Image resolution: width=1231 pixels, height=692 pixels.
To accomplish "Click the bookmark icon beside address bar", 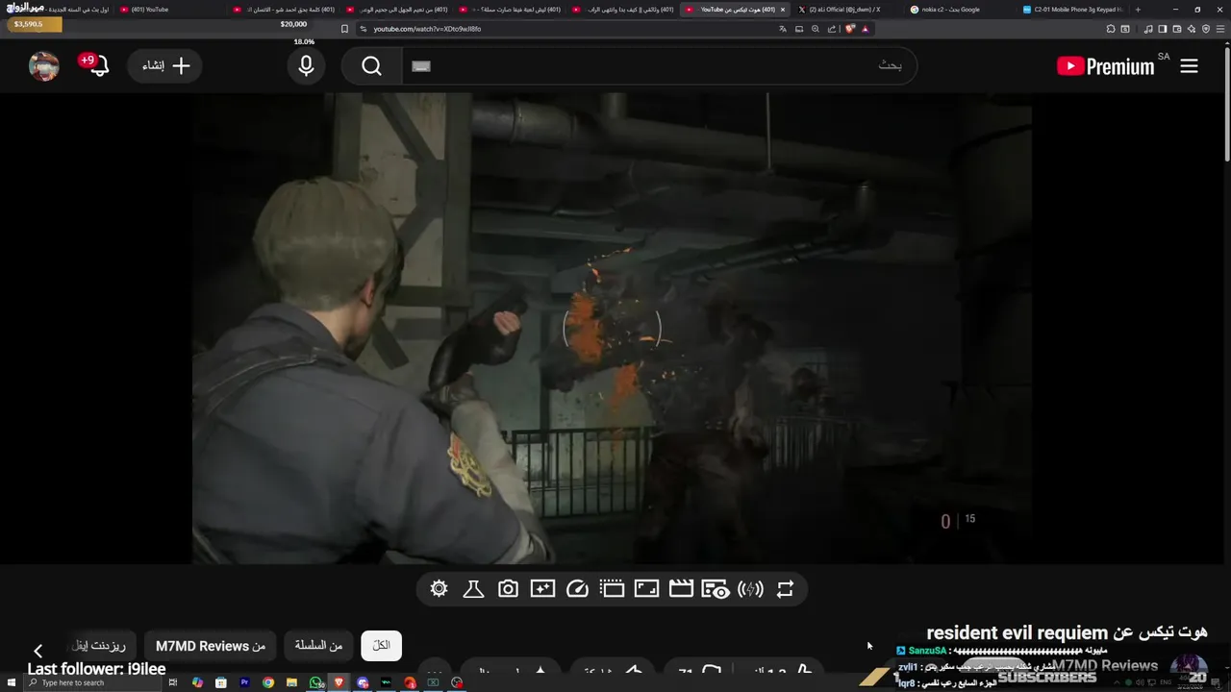I will click(x=345, y=29).
